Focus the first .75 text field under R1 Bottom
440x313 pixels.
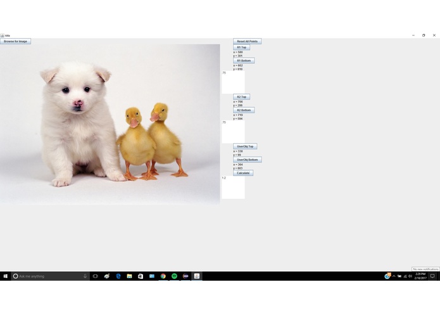(x=233, y=82)
